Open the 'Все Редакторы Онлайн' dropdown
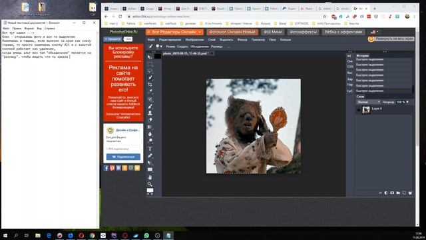This screenshot has height=240, width=426. point(174,32)
